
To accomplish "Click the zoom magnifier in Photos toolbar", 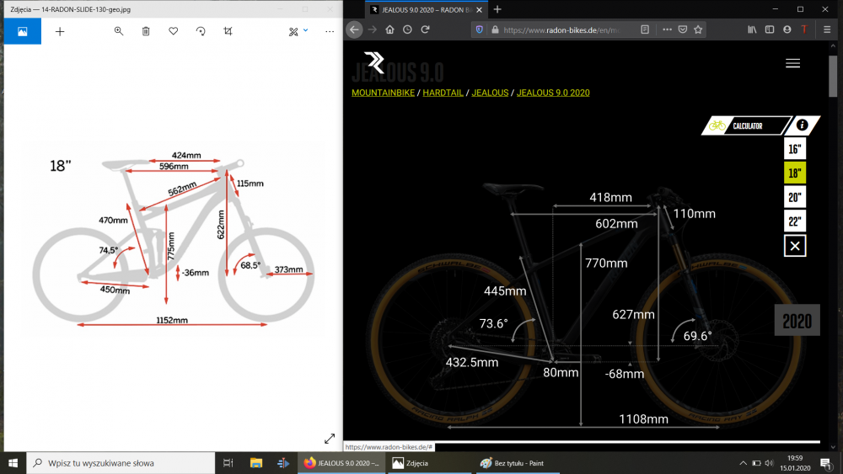I will click(119, 31).
